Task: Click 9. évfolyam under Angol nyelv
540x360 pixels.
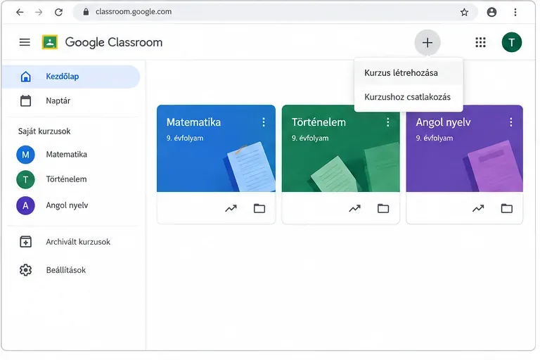Action: (435, 138)
